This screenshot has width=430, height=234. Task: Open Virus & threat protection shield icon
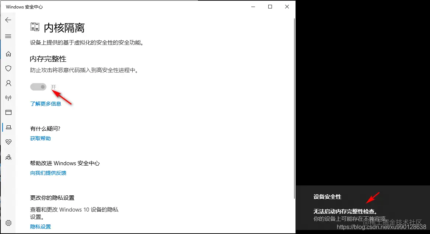[x=8, y=68]
